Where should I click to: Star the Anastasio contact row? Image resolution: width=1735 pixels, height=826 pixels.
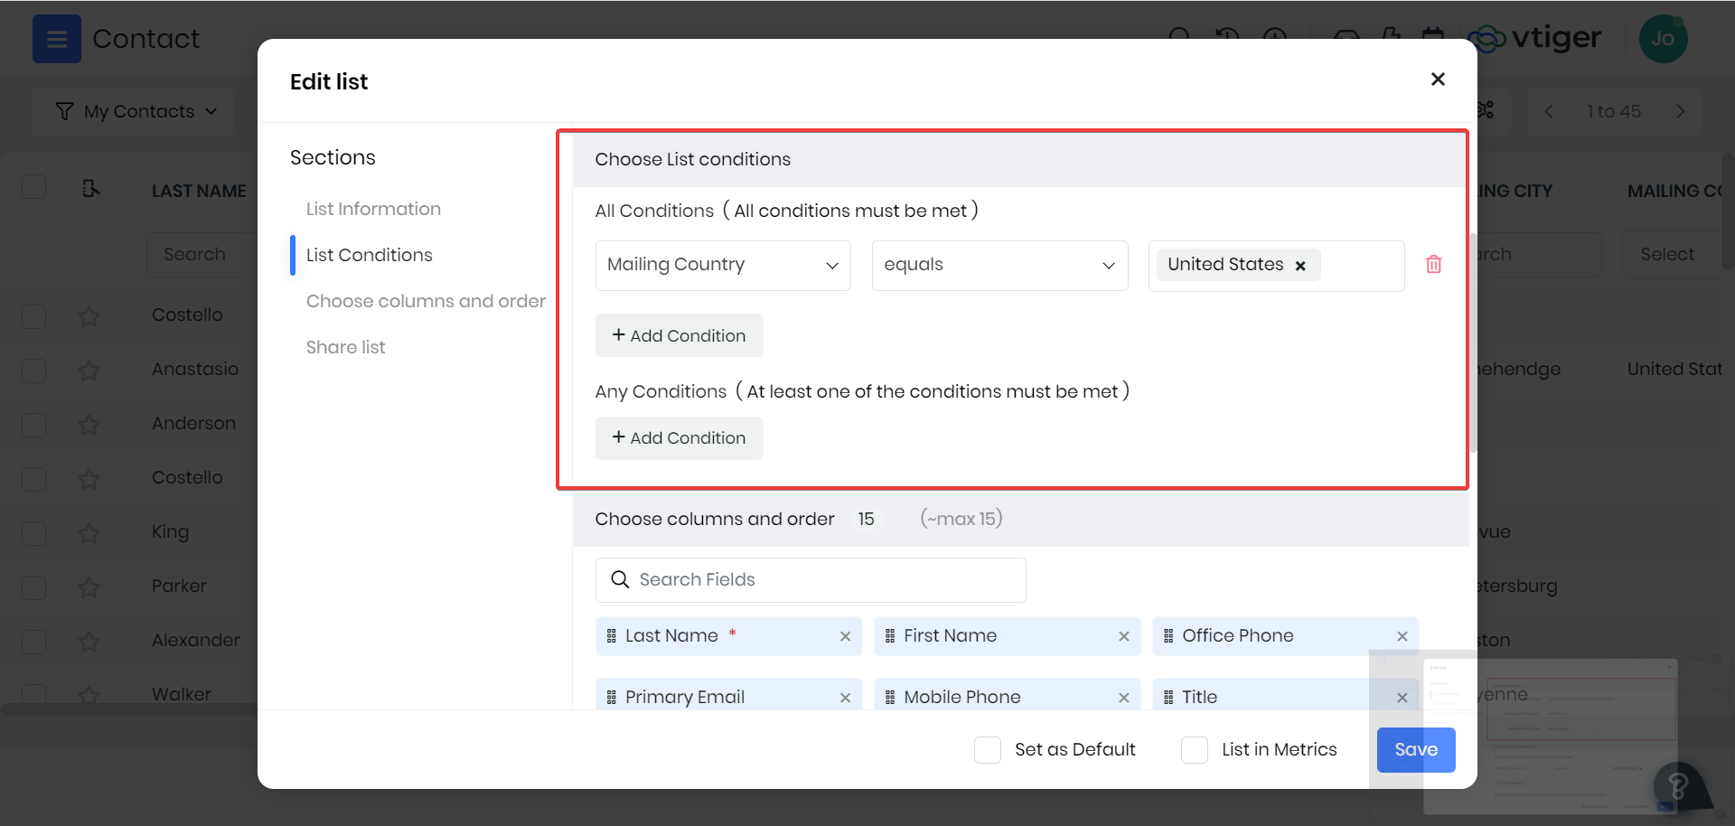(89, 371)
